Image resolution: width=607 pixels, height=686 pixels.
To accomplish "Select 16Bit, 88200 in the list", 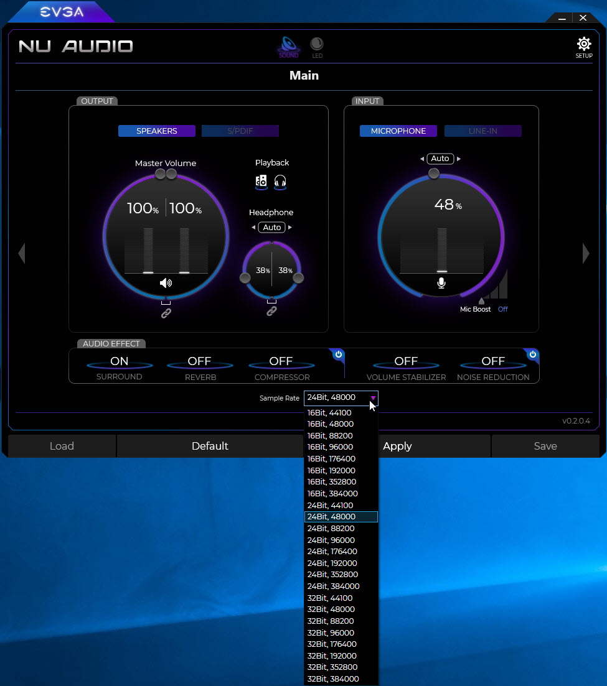I will pos(341,436).
